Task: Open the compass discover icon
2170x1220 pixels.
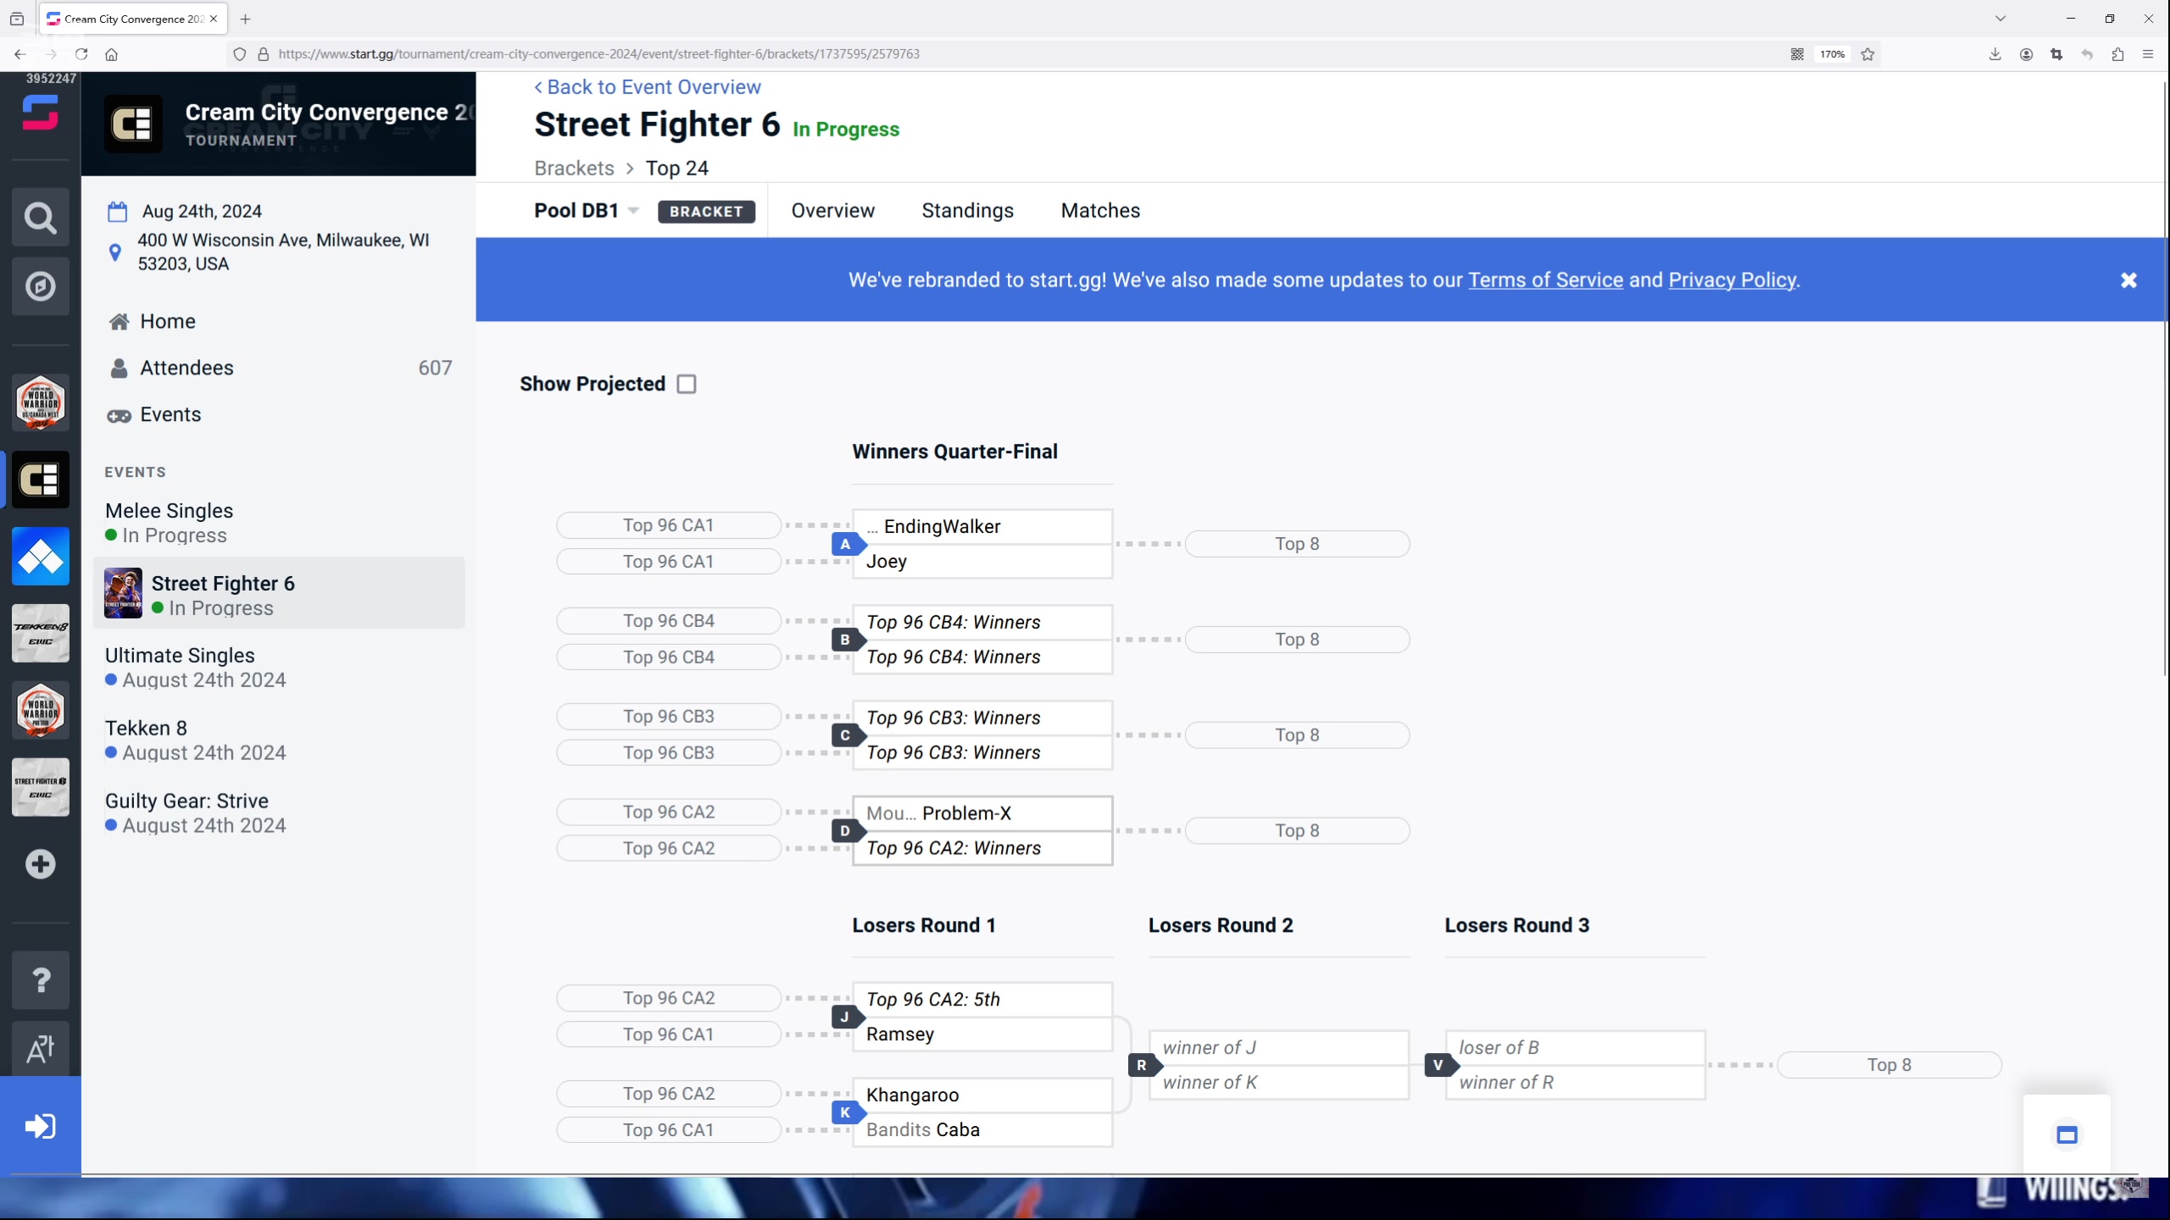Action: coord(40,286)
